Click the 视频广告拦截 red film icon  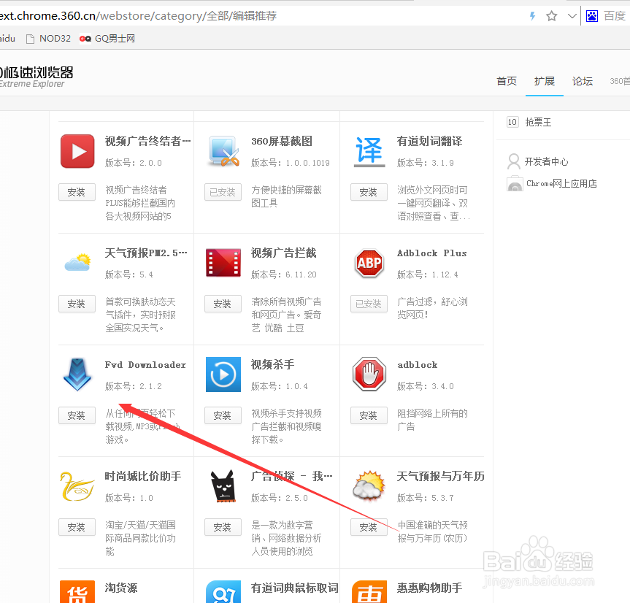[223, 263]
